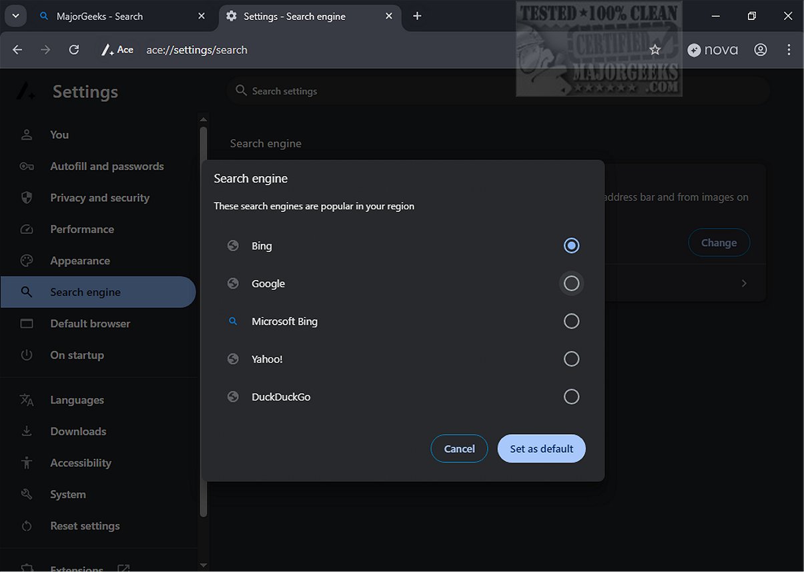
Task: Select the Google radio button
Action: (571, 283)
